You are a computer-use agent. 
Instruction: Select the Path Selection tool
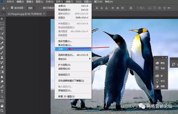tap(2, 96)
